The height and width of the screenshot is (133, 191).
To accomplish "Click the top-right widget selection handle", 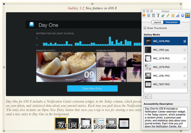I will (x=181, y=4).
